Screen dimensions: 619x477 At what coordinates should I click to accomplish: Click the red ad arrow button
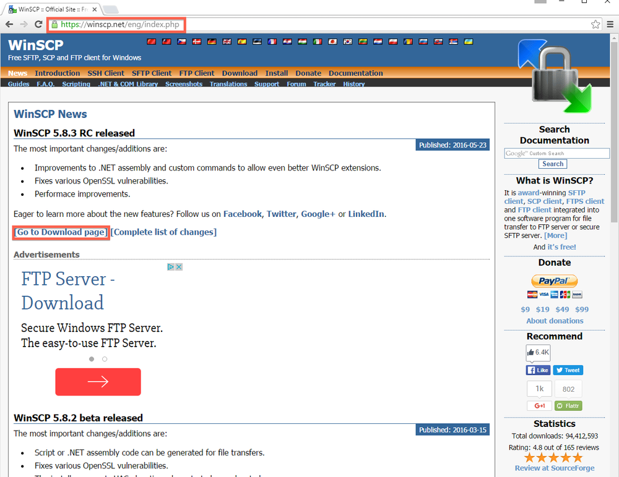tap(98, 382)
